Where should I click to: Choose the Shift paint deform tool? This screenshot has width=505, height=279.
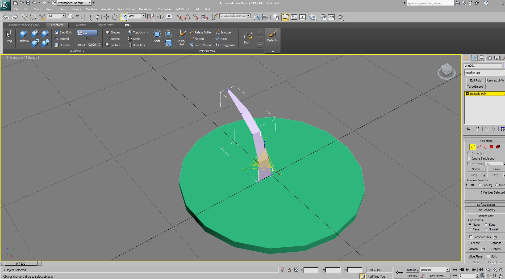(157, 36)
